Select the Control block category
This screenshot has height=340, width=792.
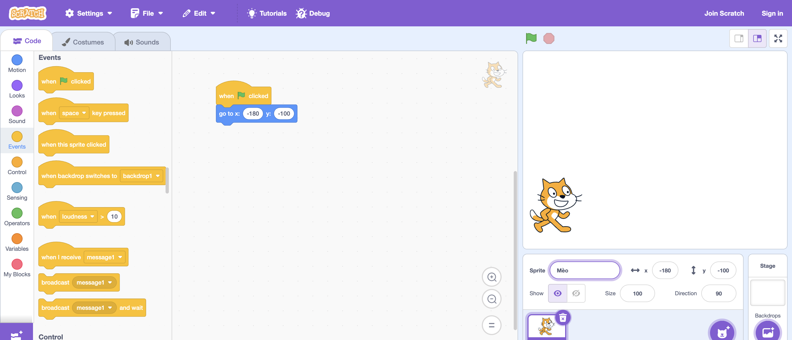(x=17, y=166)
